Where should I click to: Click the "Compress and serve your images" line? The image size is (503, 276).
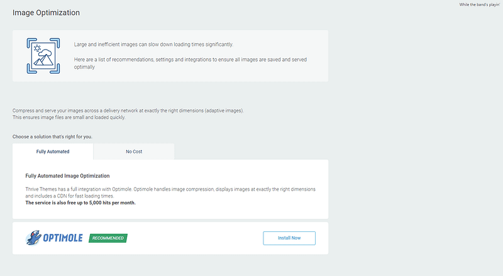click(128, 111)
